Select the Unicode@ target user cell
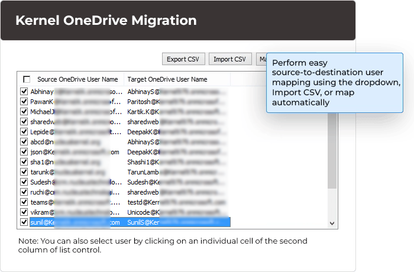 tap(177, 212)
